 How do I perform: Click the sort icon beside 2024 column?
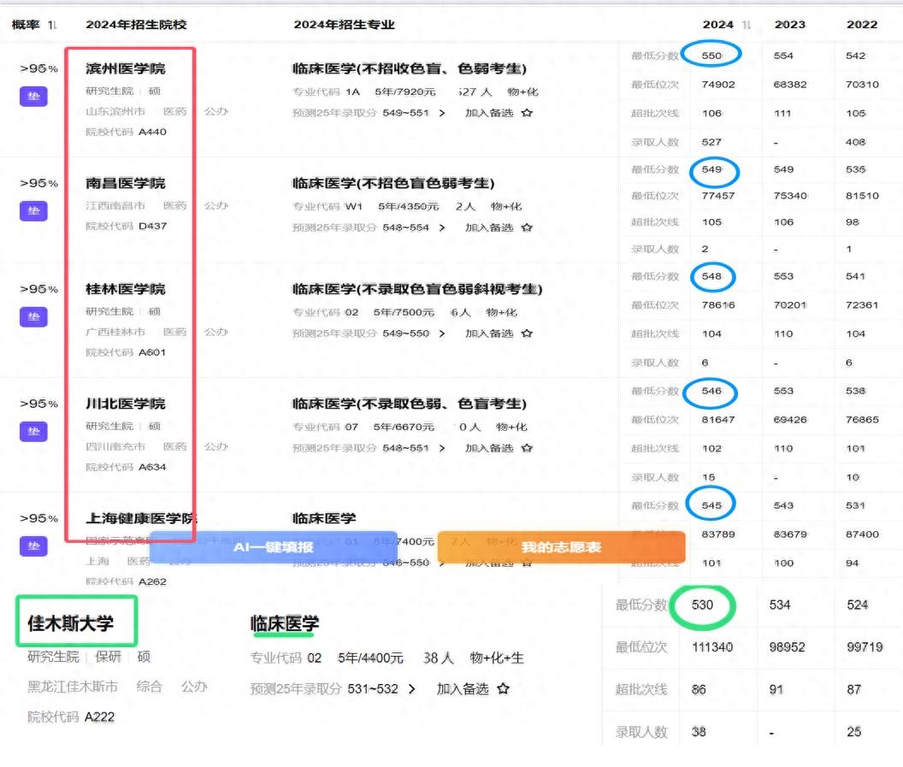point(747,25)
